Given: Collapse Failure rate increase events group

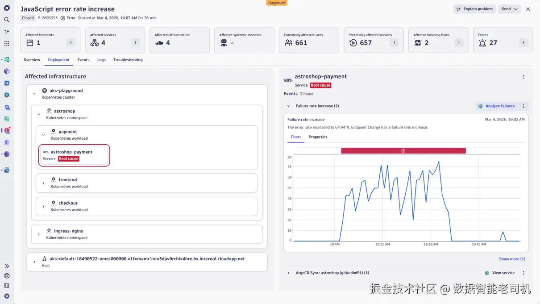Looking at the screenshot, I should (x=288, y=106).
